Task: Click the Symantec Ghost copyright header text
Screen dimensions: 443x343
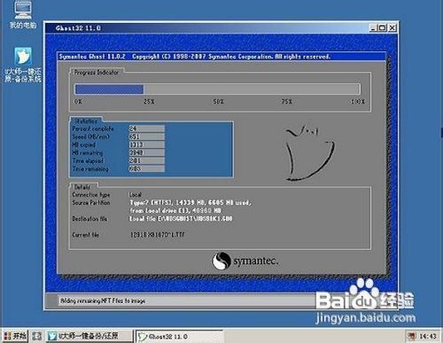Action: point(195,57)
